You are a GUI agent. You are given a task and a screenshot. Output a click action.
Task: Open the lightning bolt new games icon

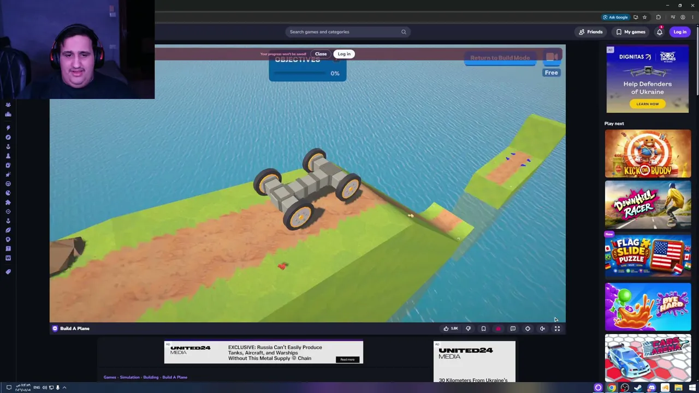(x=8, y=128)
